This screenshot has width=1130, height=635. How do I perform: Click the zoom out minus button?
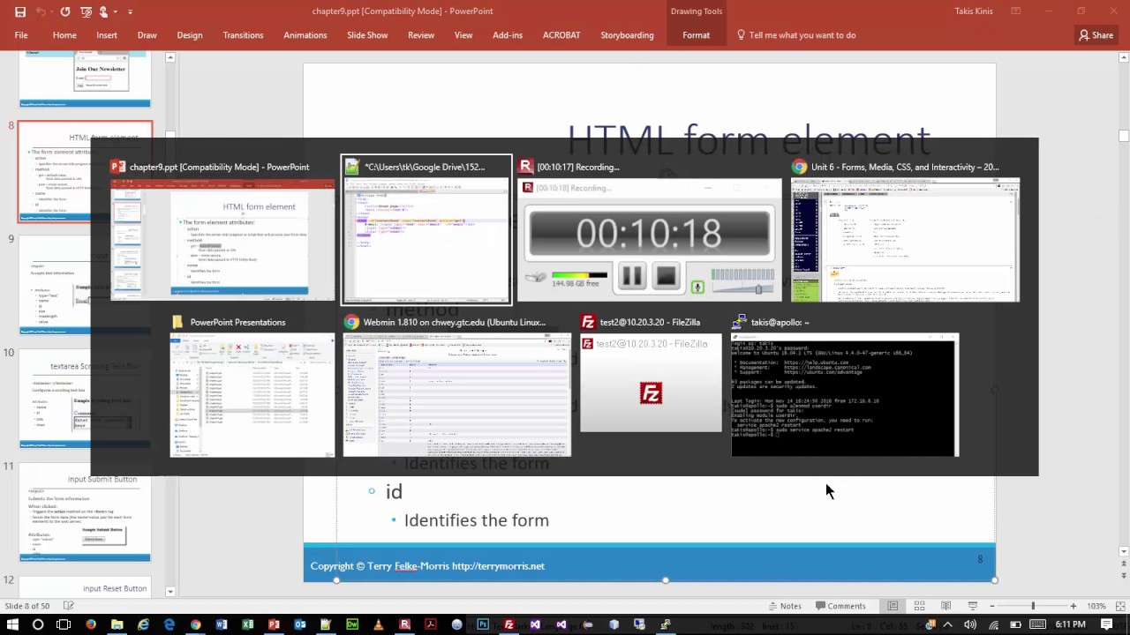point(992,606)
